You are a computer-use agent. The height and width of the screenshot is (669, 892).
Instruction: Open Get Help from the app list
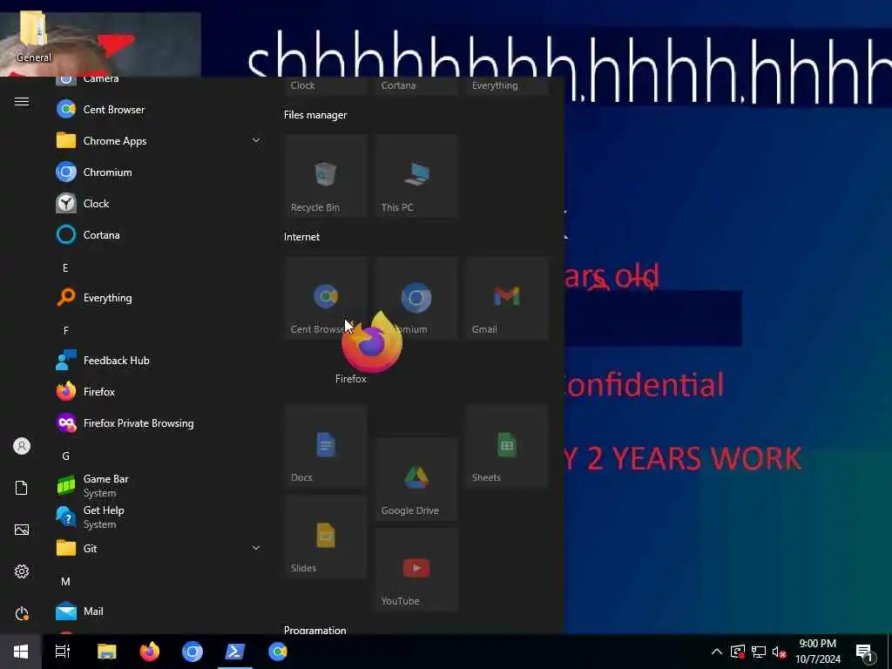coord(158,517)
